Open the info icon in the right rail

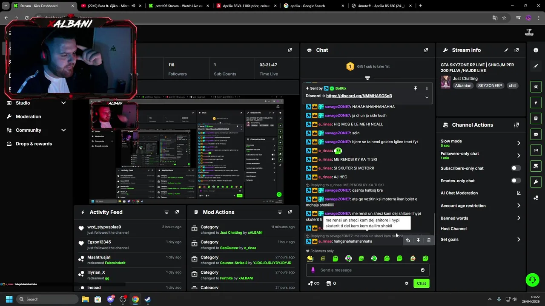(x=536, y=50)
